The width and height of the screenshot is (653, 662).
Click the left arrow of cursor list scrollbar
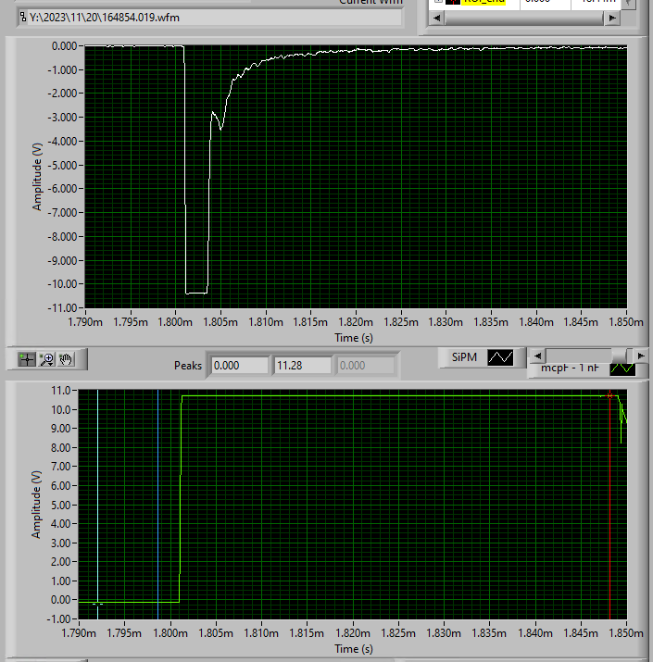[437, 19]
